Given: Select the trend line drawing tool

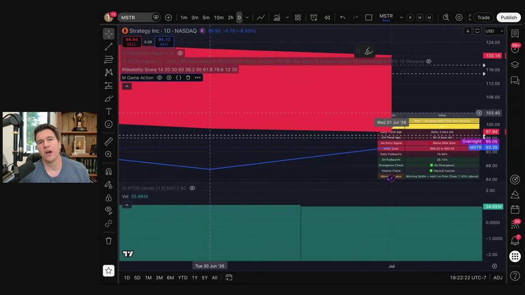Looking at the screenshot, I should (x=109, y=47).
